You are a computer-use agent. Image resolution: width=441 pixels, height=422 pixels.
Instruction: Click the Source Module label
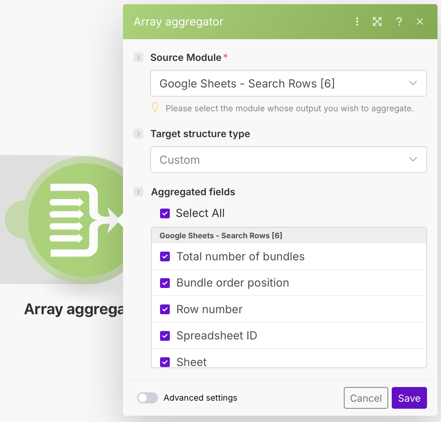(186, 57)
